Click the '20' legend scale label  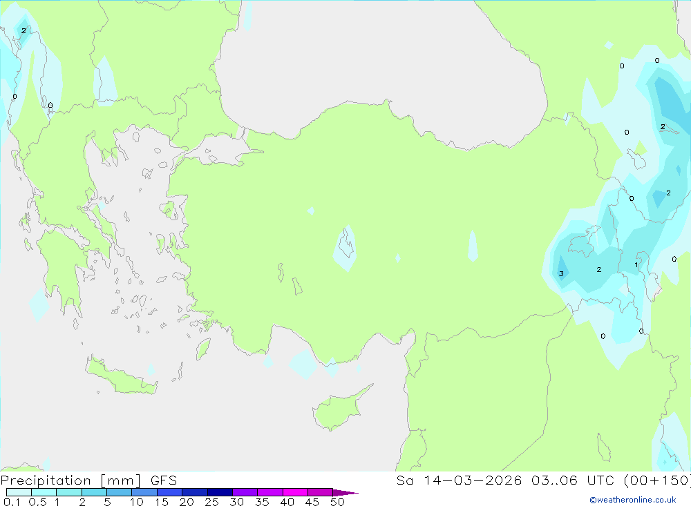coord(187,502)
